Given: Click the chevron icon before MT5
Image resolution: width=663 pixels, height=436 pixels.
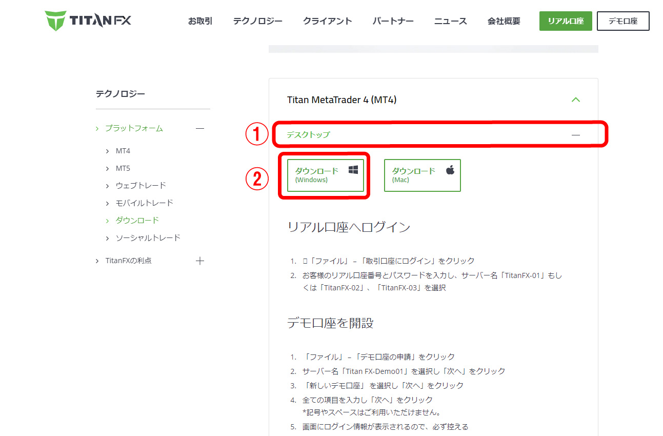Looking at the screenshot, I should (x=108, y=168).
